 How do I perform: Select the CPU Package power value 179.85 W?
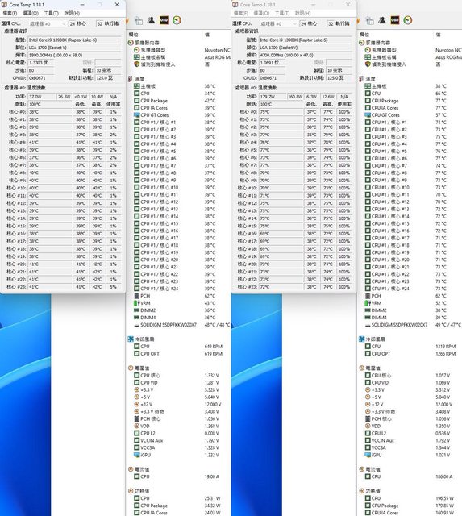[x=444, y=506]
